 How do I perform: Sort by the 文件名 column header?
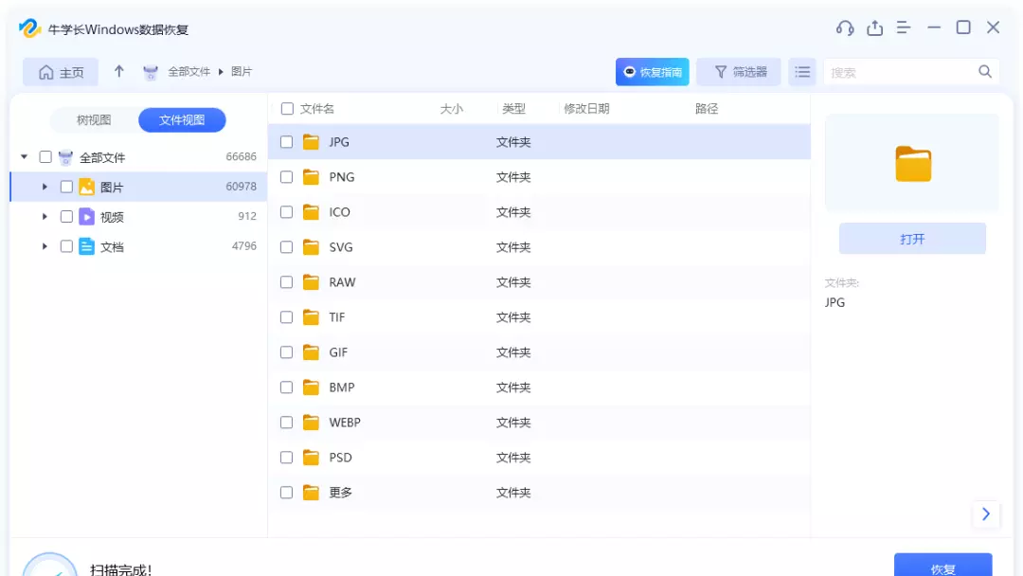(317, 109)
